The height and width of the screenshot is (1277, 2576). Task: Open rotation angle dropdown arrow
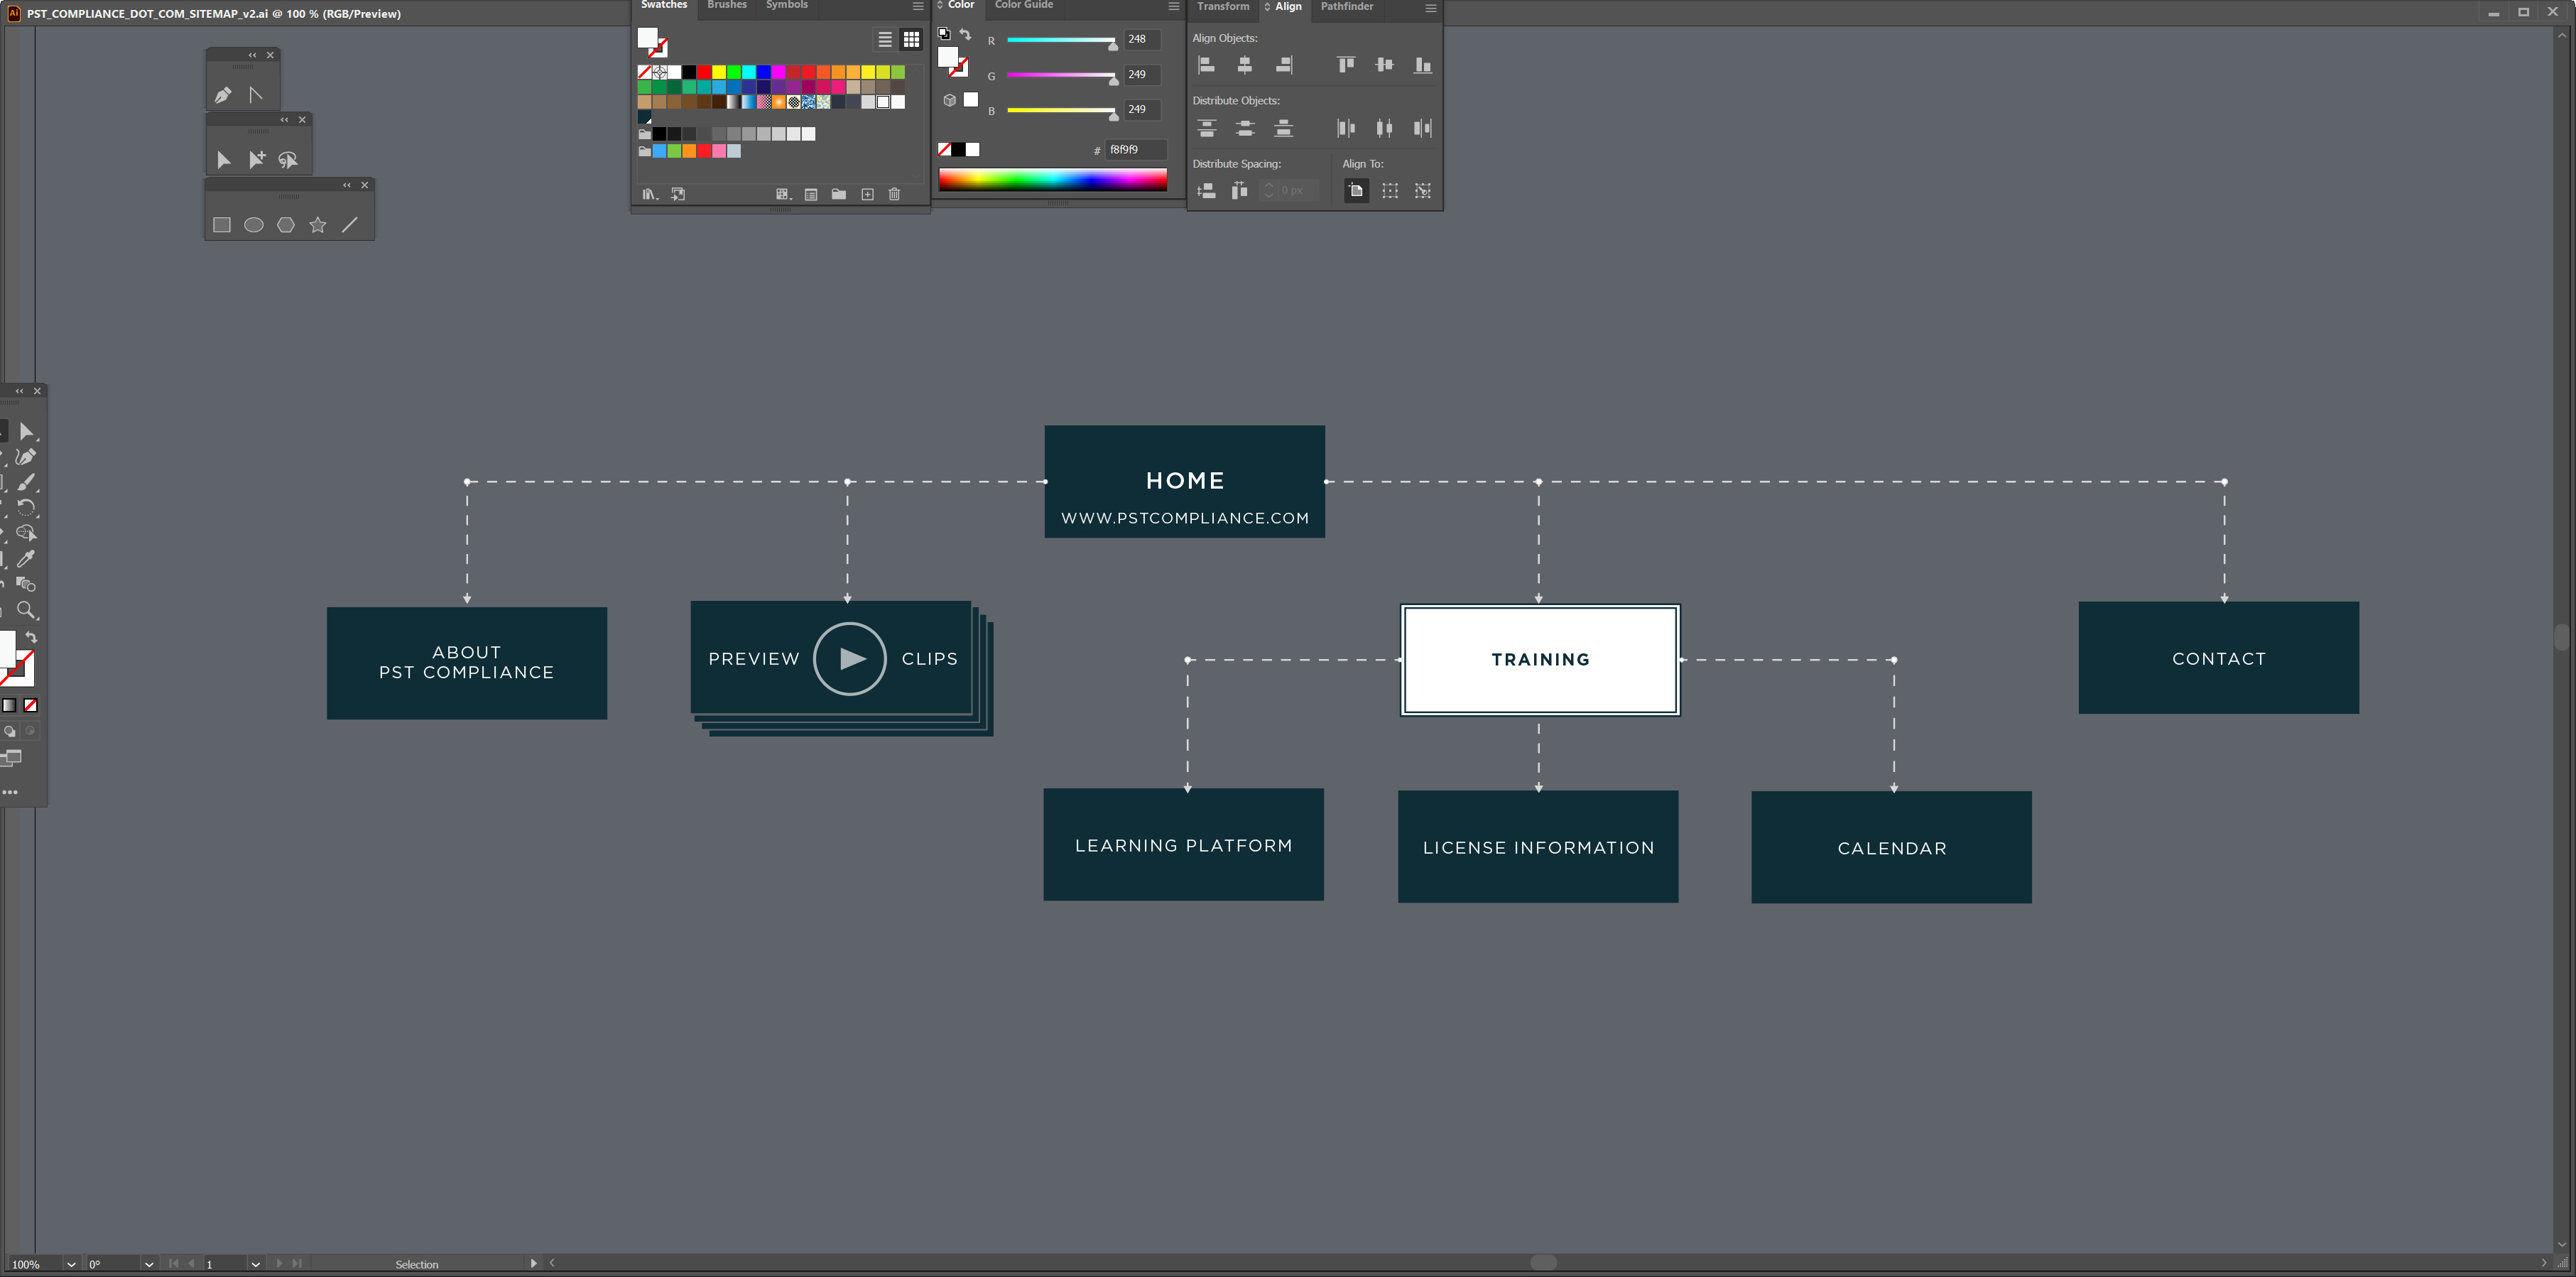[149, 1264]
